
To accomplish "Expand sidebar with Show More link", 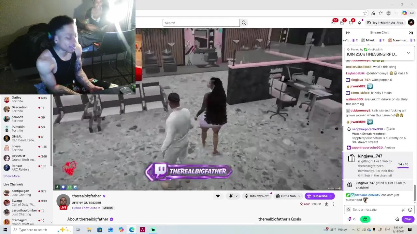I will [x=11, y=176].
